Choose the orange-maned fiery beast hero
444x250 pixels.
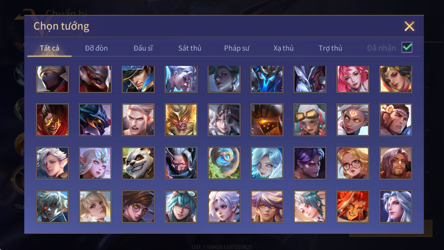pos(353,206)
